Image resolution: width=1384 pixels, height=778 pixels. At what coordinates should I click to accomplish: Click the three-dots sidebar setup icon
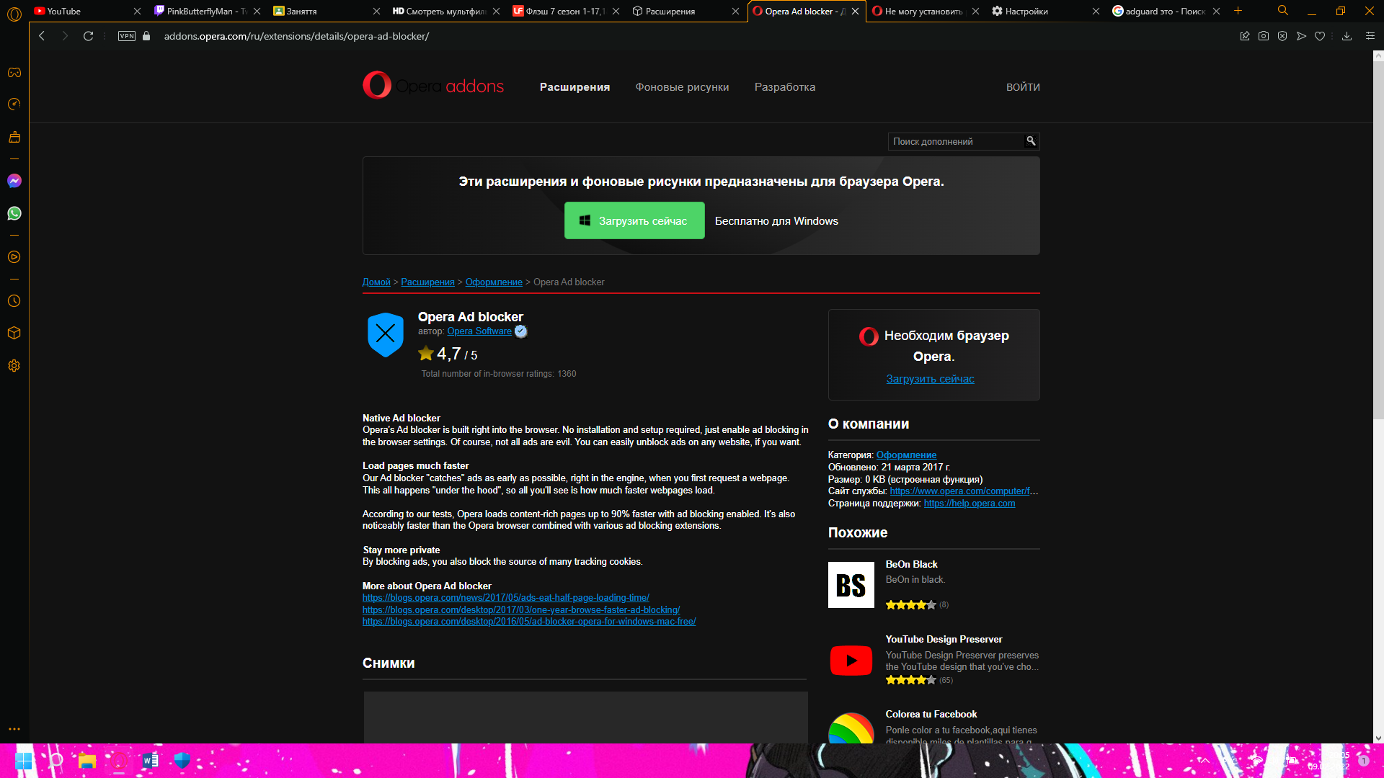(x=14, y=729)
